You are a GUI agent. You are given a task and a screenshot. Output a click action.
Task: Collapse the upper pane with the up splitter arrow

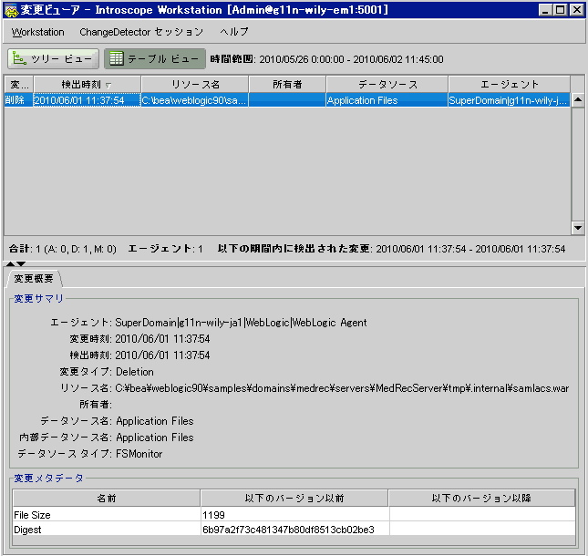coord(11,264)
